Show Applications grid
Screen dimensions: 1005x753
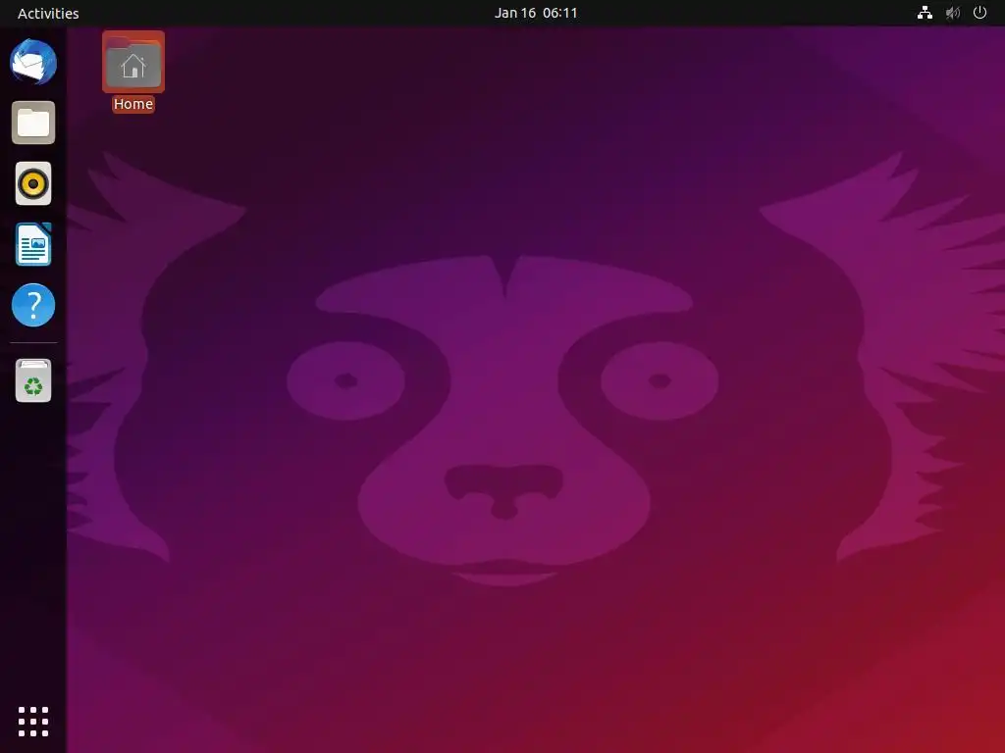(33, 722)
